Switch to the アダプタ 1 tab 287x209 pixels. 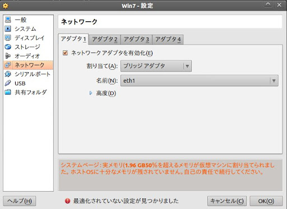pyautogui.click(x=73, y=39)
